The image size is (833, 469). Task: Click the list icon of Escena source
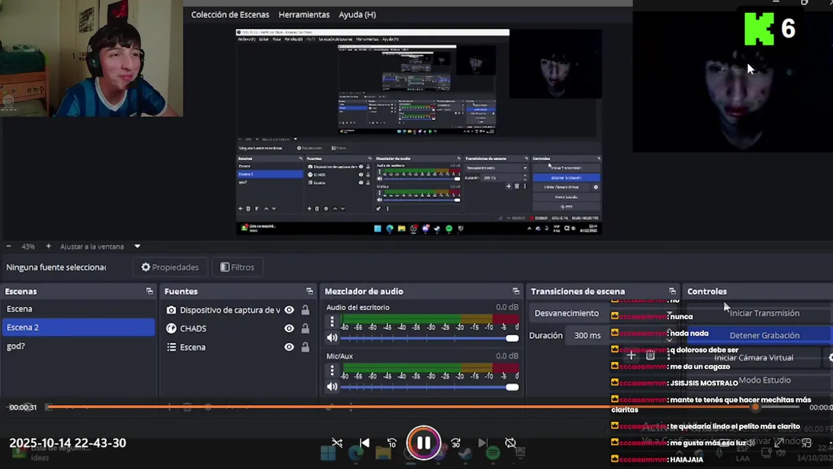[171, 347]
